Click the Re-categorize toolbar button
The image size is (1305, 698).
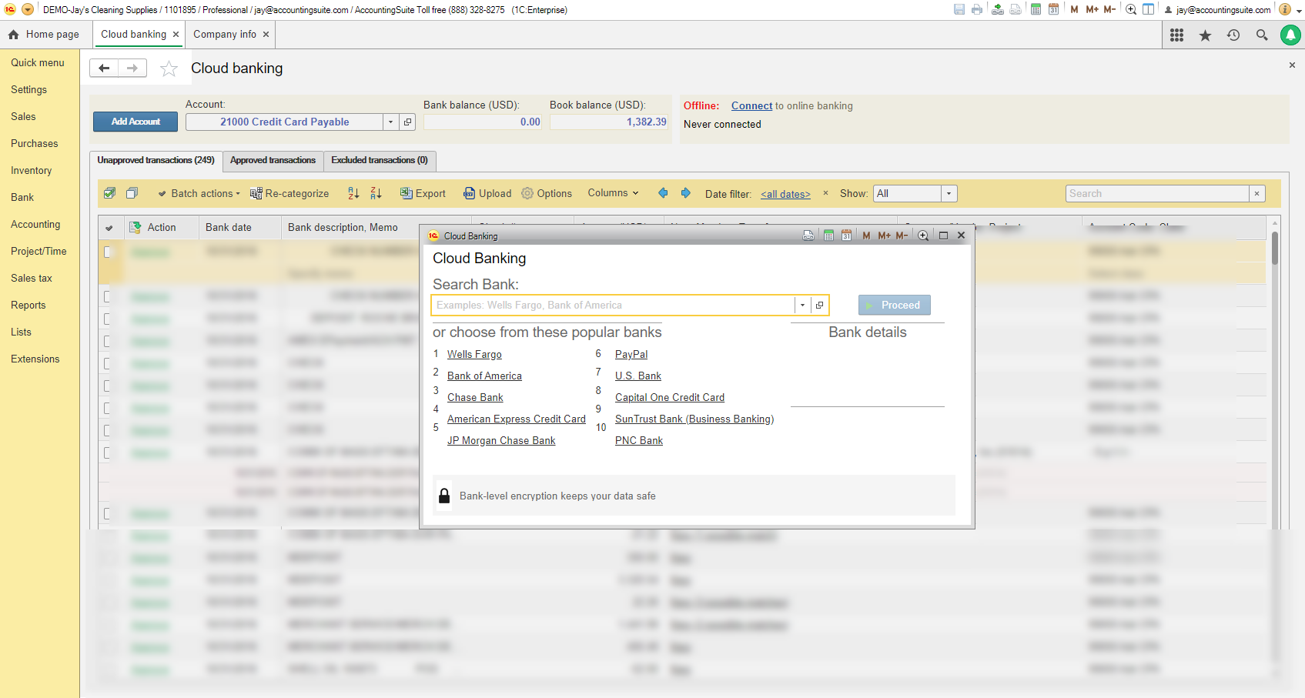point(289,193)
